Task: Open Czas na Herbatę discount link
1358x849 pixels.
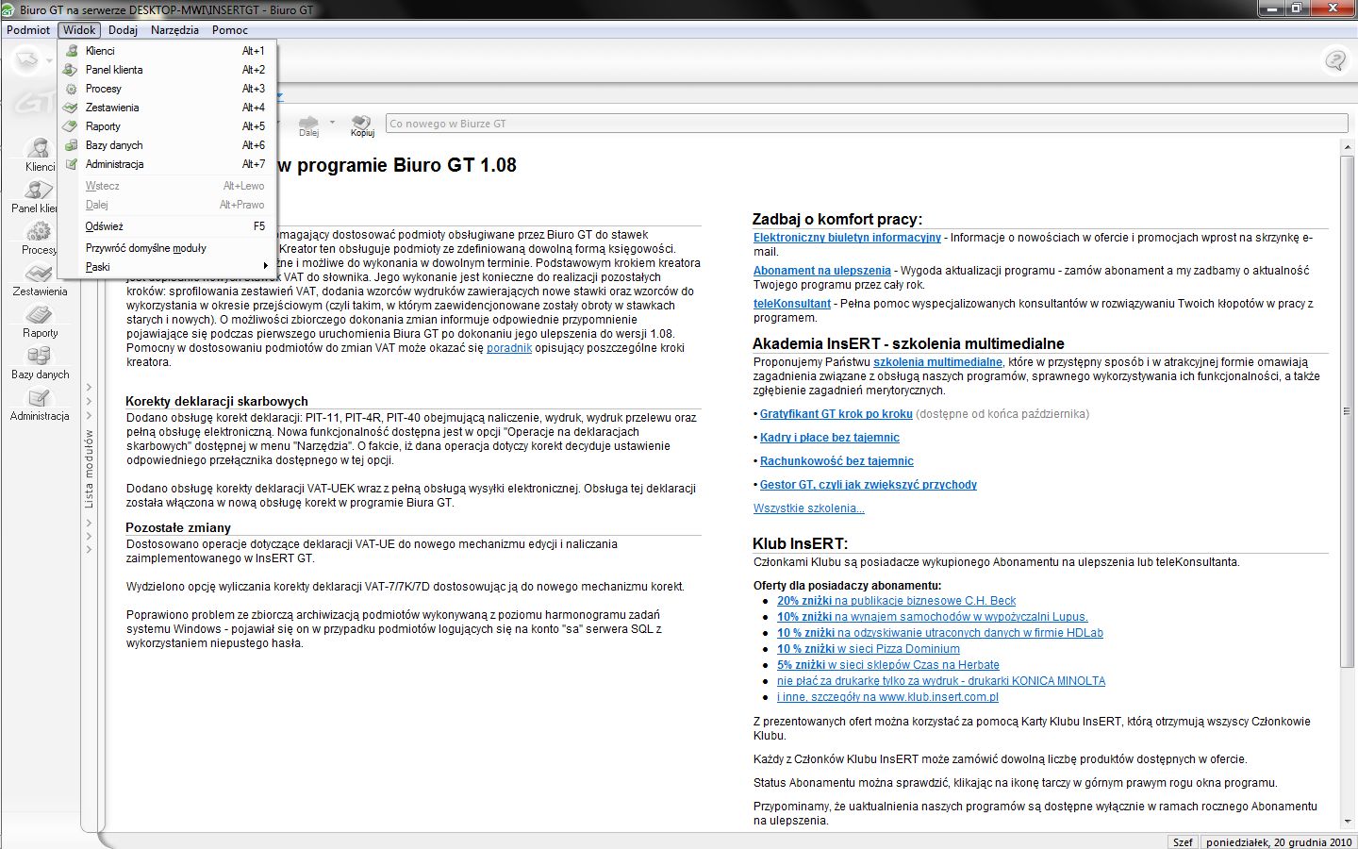Action: [887, 665]
